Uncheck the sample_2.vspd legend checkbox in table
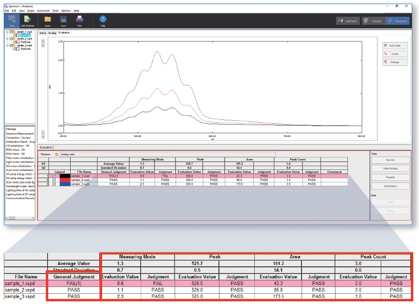This screenshot has width=419, height=308. (53, 180)
